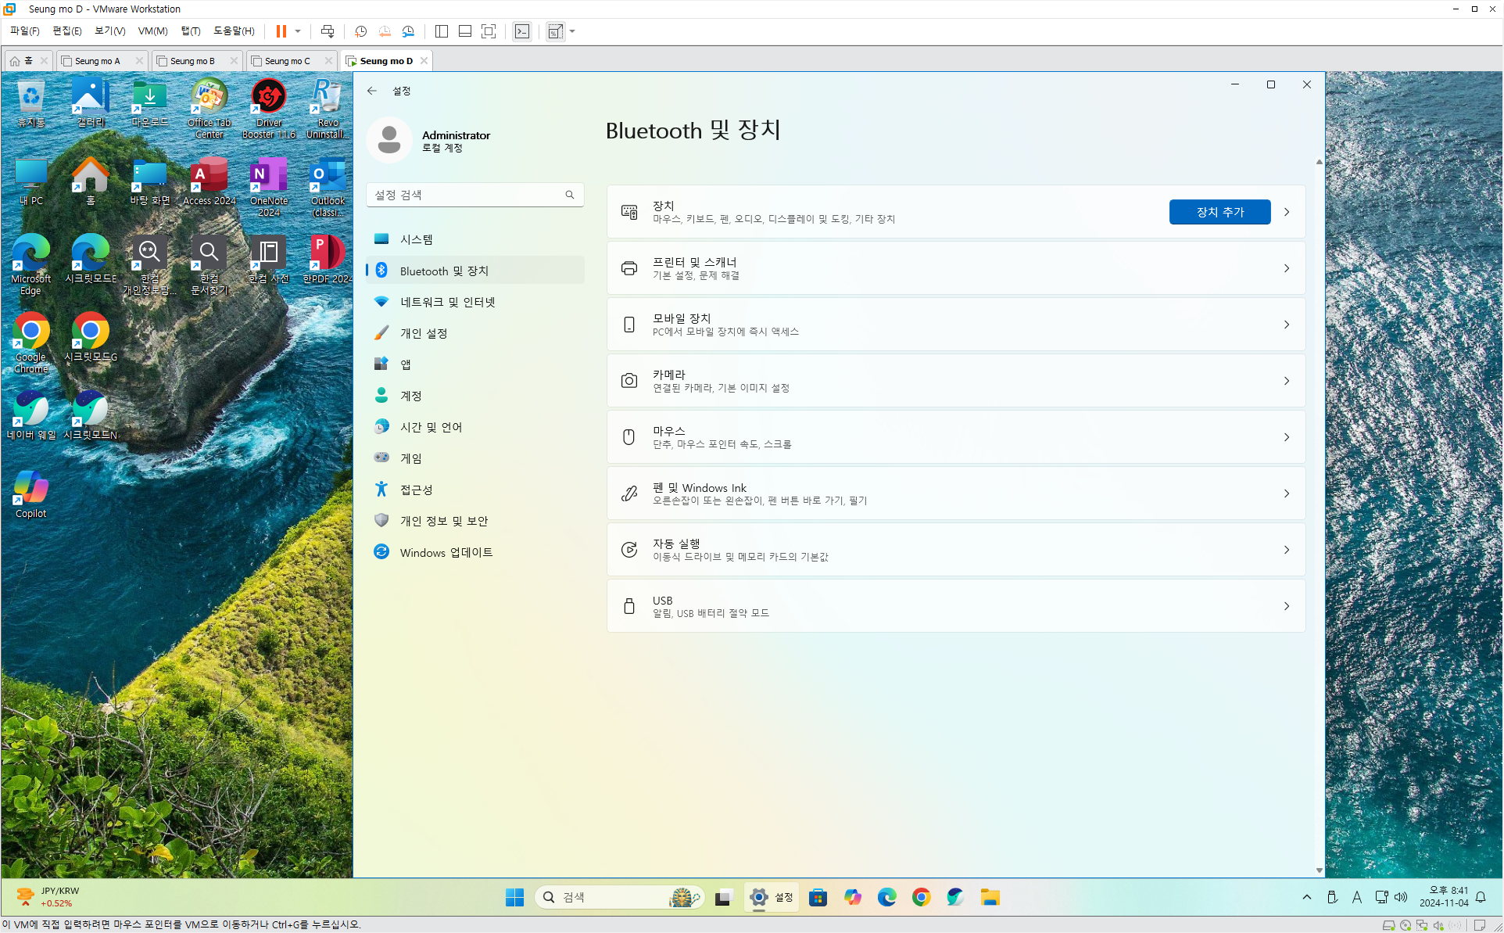Click the enter full screen toolbar icon
This screenshot has height=933, width=1504.
489,31
